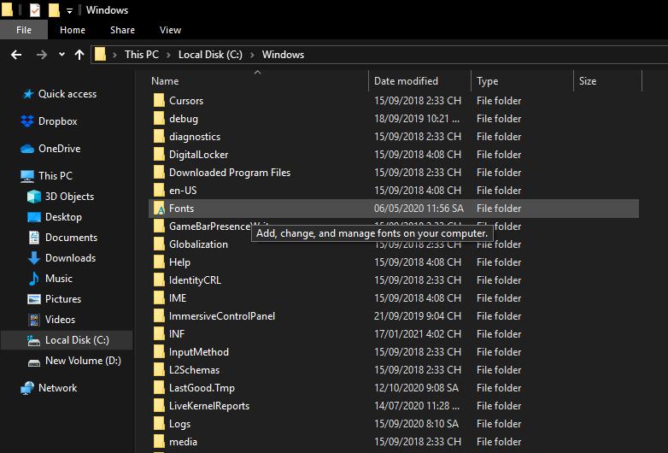The height and width of the screenshot is (453, 668).
Task: Select the InputMethod folder name
Action: [199, 351]
